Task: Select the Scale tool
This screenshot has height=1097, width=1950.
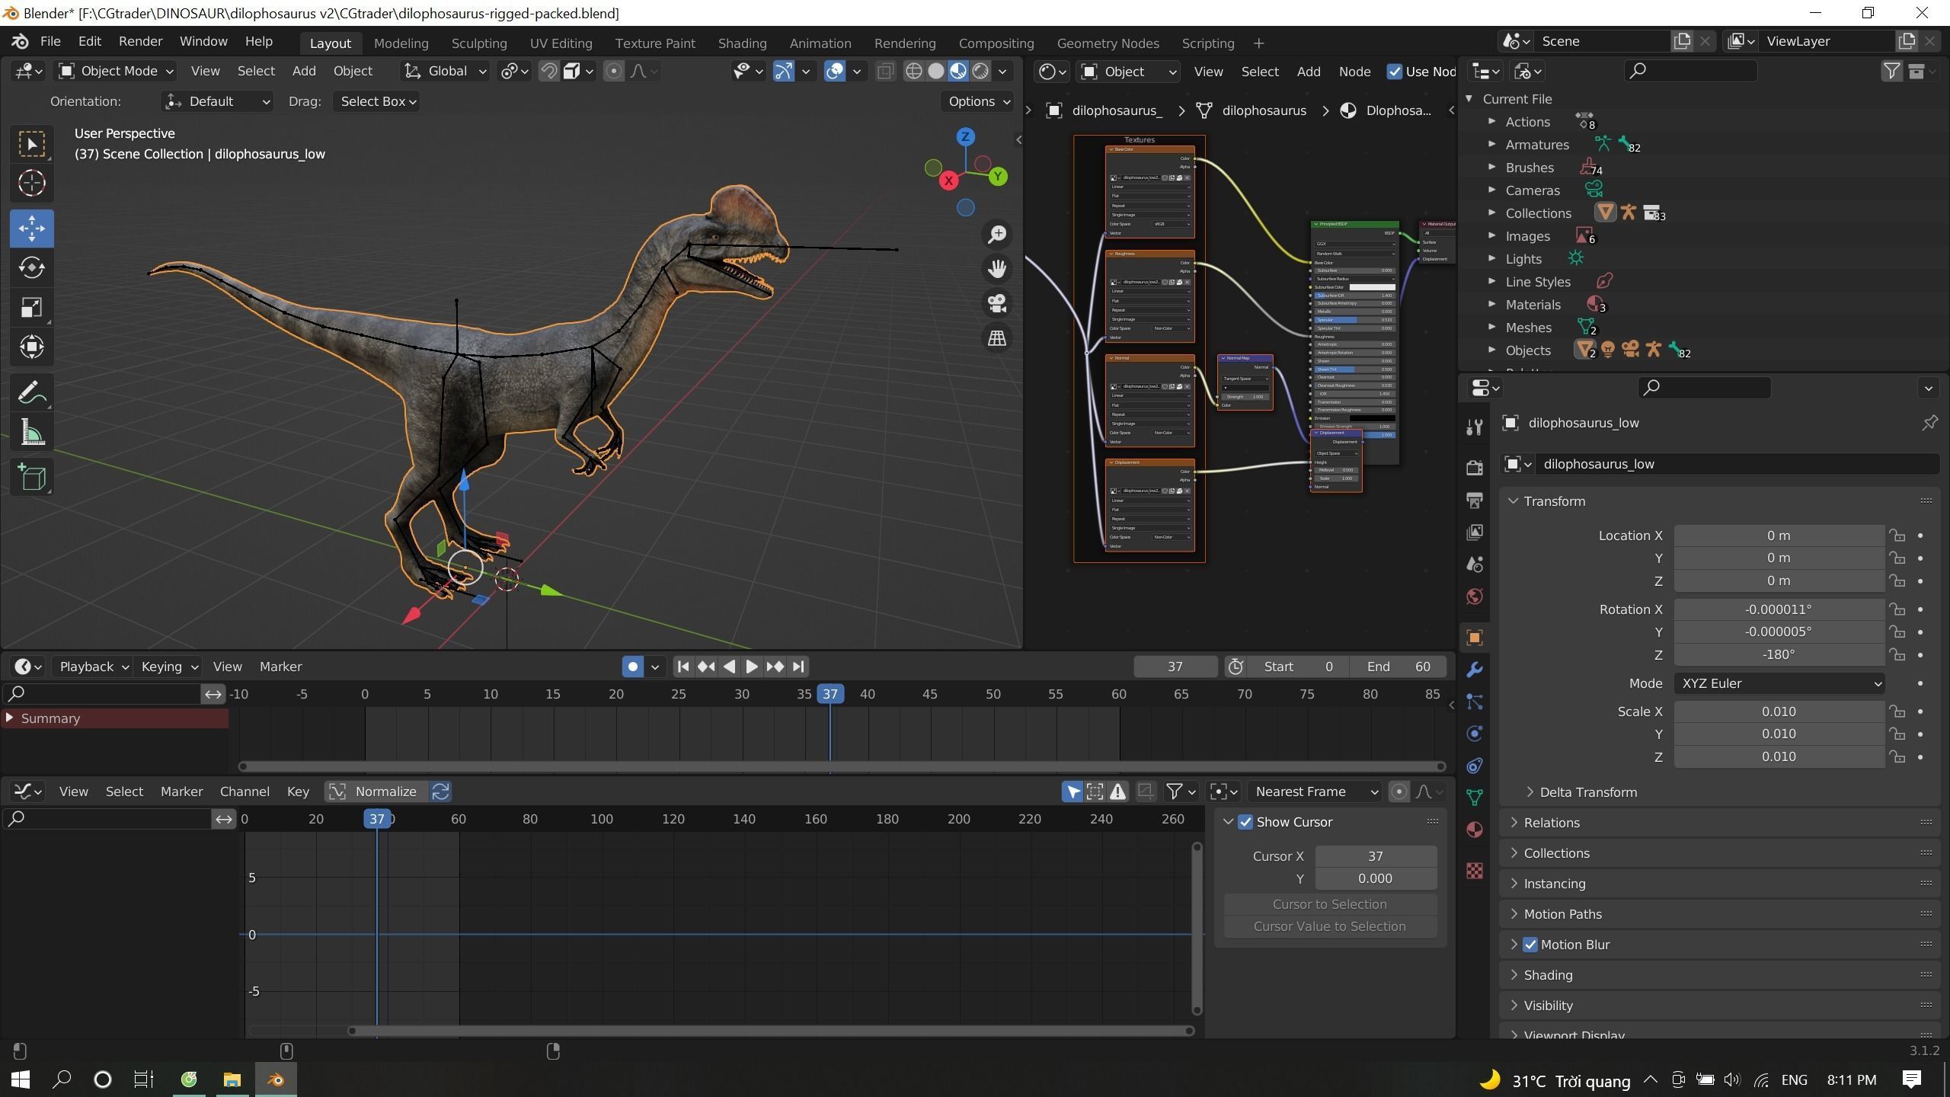Action: [x=31, y=308]
